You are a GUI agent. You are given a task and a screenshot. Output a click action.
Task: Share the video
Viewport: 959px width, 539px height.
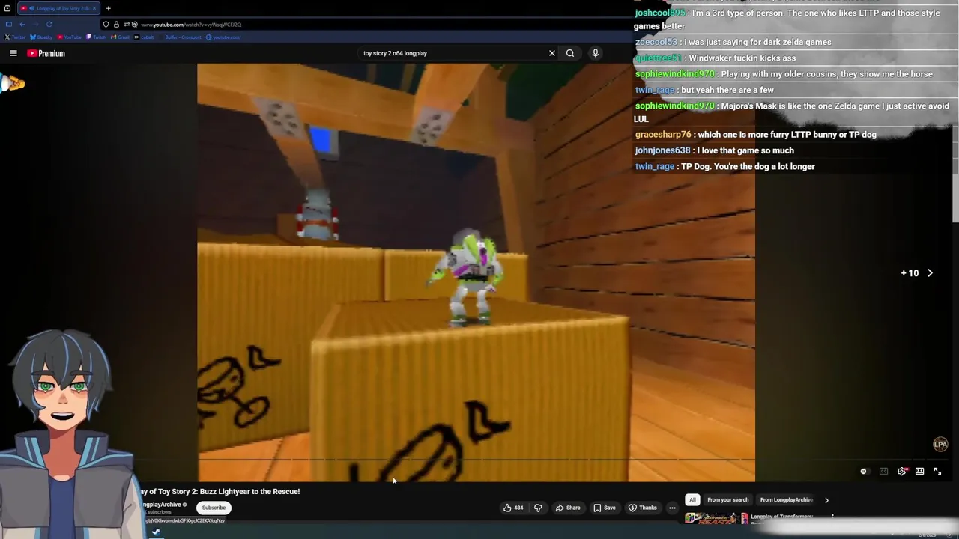coord(567,508)
